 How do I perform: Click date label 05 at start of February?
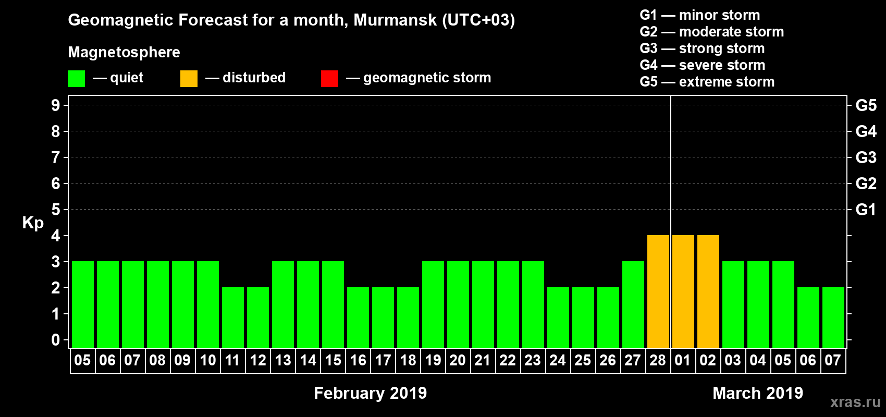(x=82, y=360)
